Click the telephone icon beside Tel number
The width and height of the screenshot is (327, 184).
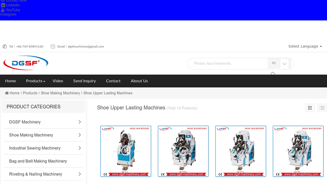pyautogui.click(x=4, y=47)
